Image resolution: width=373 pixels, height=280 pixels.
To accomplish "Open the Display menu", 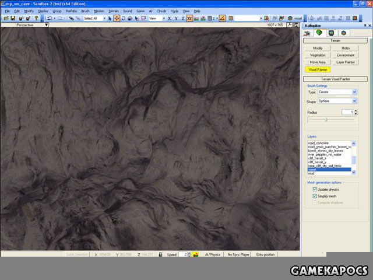I will pyautogui.click(x=43, y=11).
